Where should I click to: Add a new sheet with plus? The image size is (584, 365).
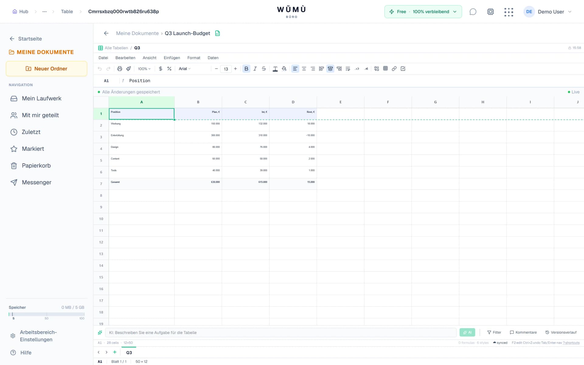coord(115,352)
